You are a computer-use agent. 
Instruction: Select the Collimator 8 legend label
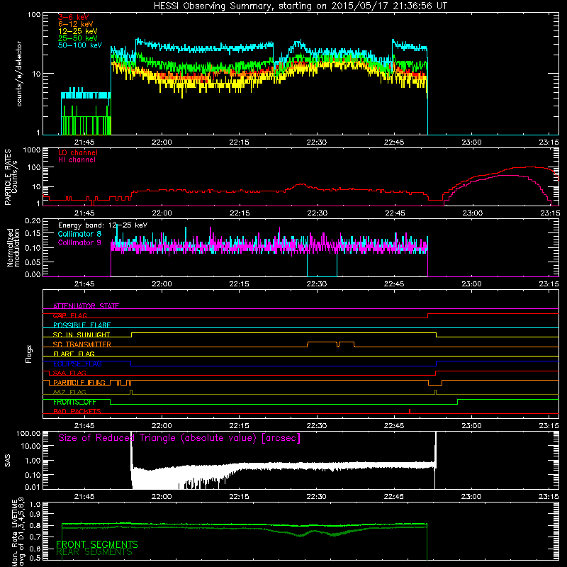pyautogui.click(x=79, y=234)
